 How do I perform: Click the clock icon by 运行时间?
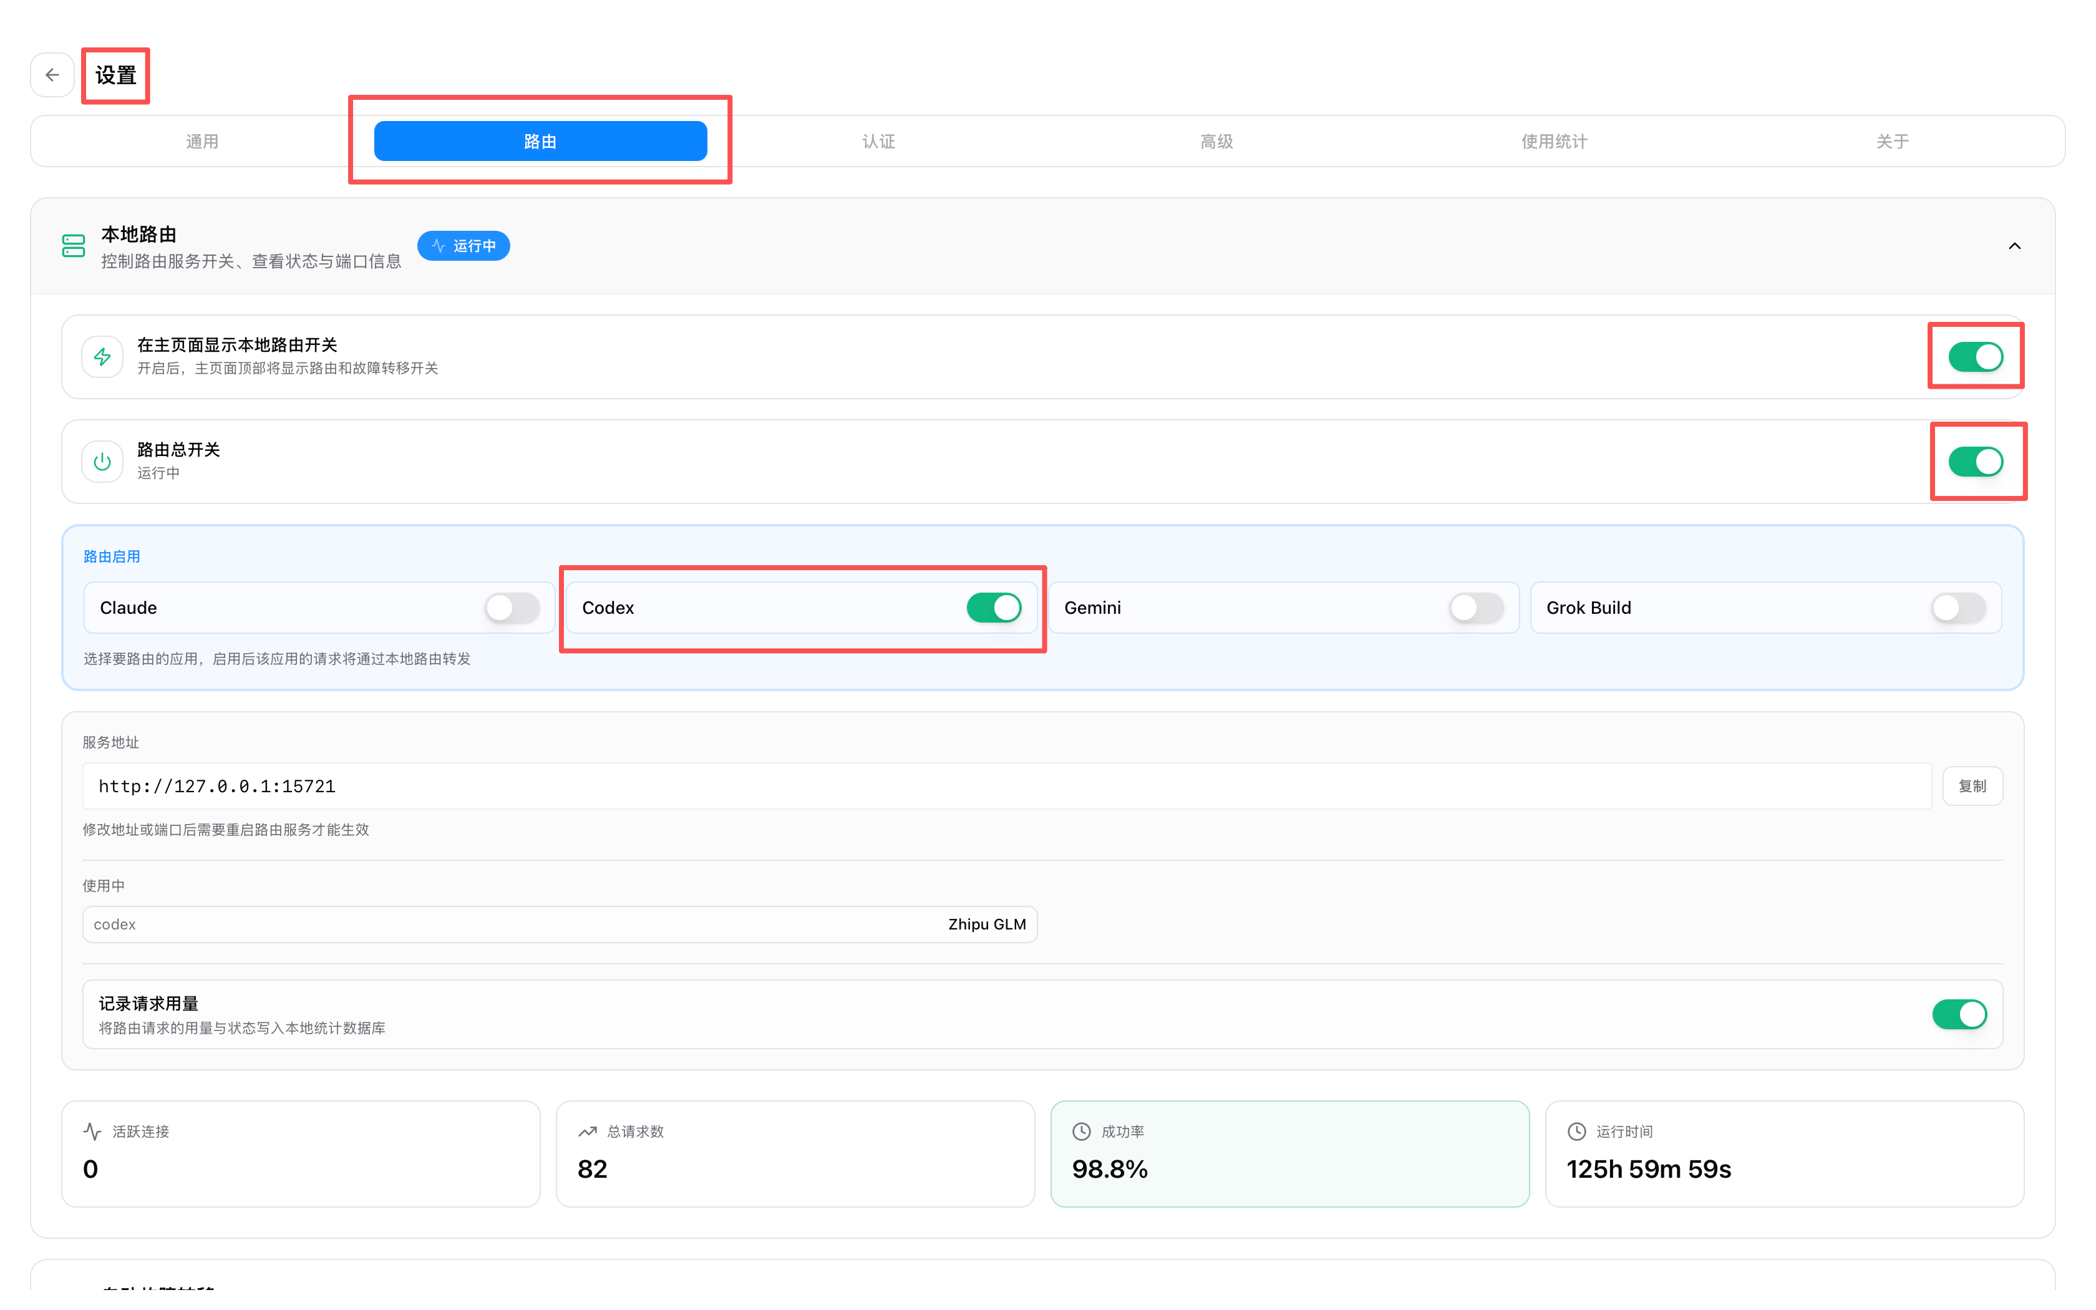tap(1577, 1132)
